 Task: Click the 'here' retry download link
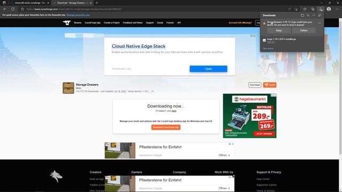point(174,111)
